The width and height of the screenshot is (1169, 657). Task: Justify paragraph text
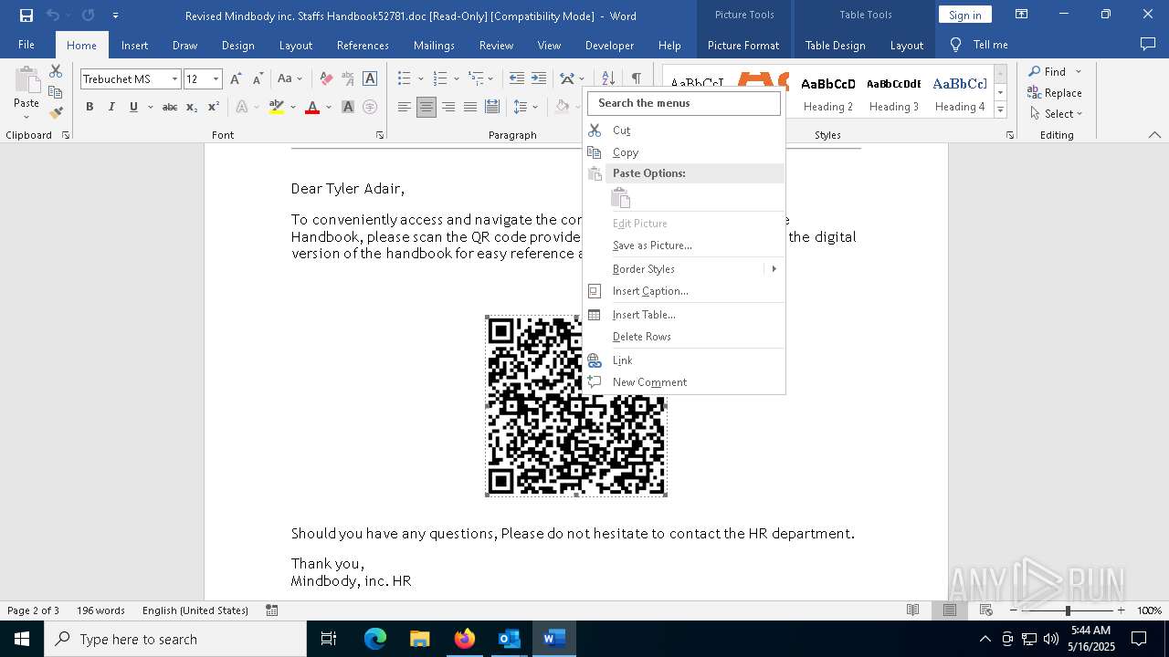click(x=470, y=107)
